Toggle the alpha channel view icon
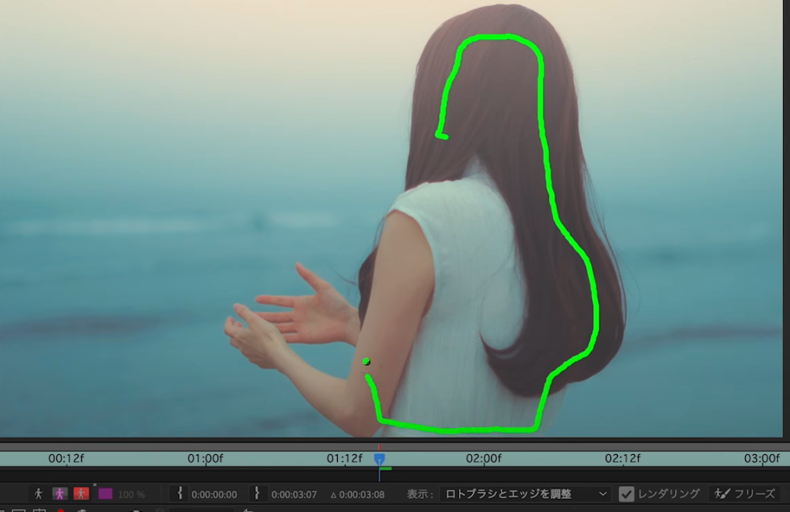The width and height of the screenshot is (790, 512). [x=39, y=493]
